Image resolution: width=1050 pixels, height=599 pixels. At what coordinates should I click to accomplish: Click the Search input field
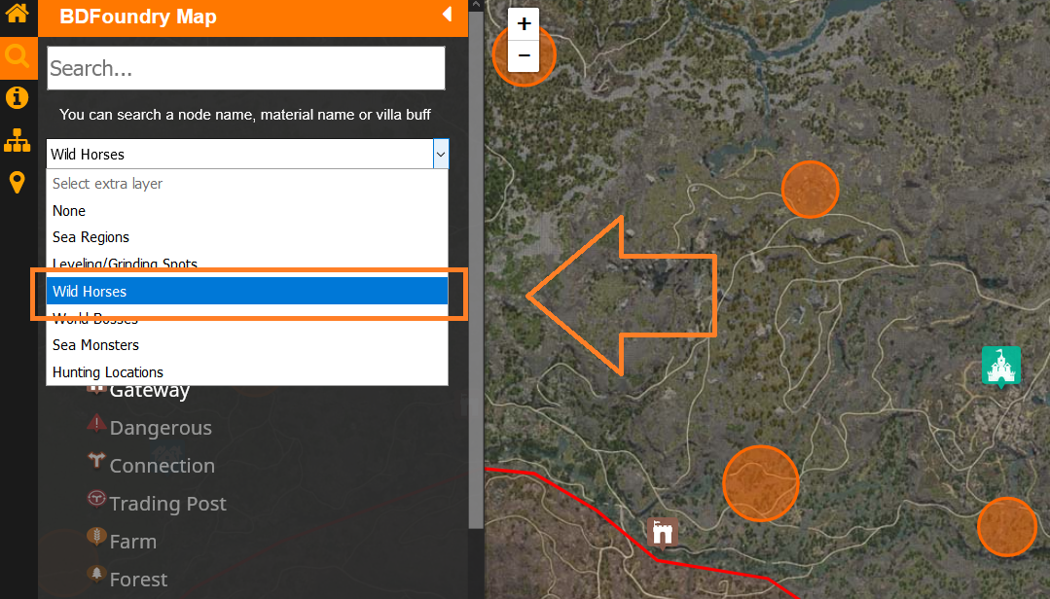[x=246, y=68]
